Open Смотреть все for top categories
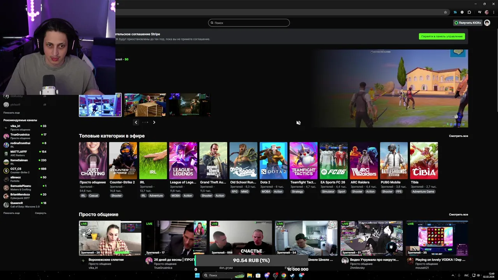Viewport: 498px width, 280px height. point(458,136)
